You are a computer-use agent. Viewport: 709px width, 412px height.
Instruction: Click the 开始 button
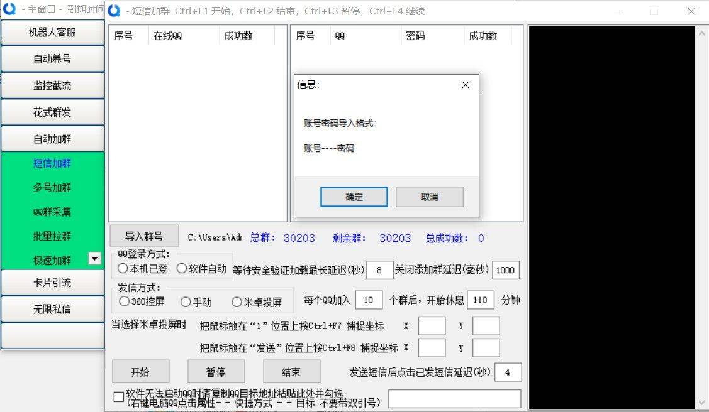coord(141,372)
